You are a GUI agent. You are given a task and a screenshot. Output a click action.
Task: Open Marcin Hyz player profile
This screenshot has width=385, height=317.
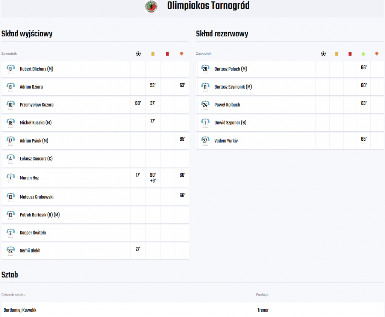coord(29,178)
